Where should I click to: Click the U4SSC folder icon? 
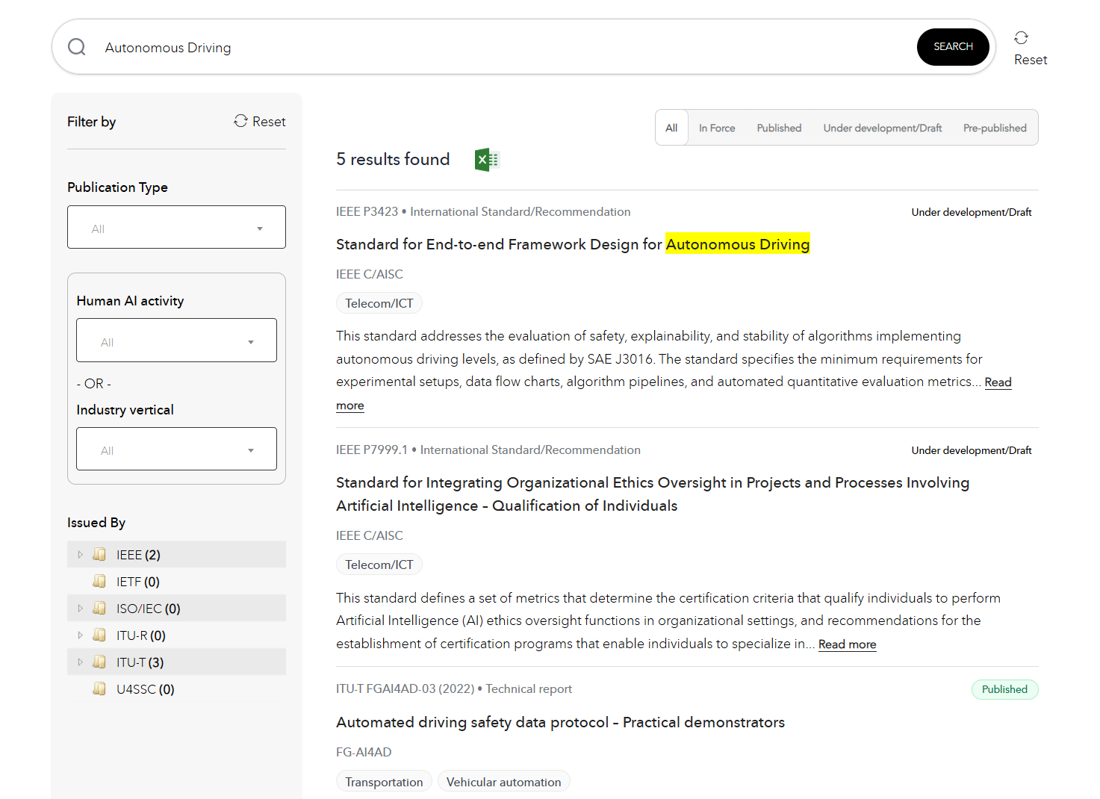[x=99, y=689]
